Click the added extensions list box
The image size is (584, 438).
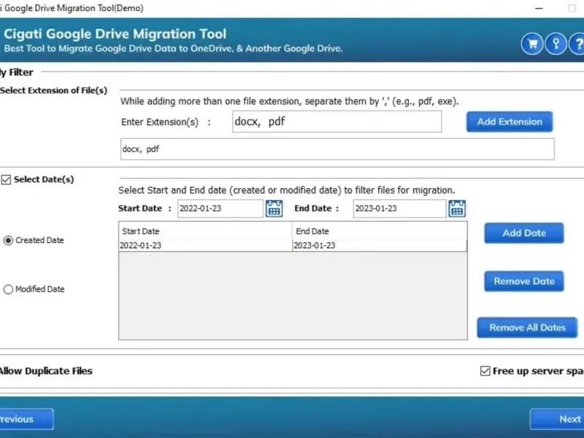click(337, 149)
